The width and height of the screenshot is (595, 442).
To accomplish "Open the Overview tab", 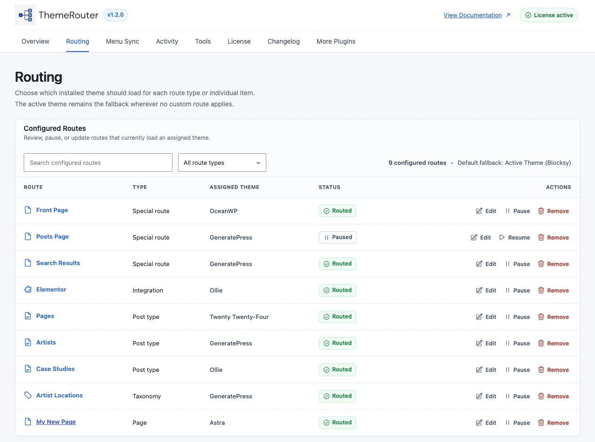I will point(35,41).
